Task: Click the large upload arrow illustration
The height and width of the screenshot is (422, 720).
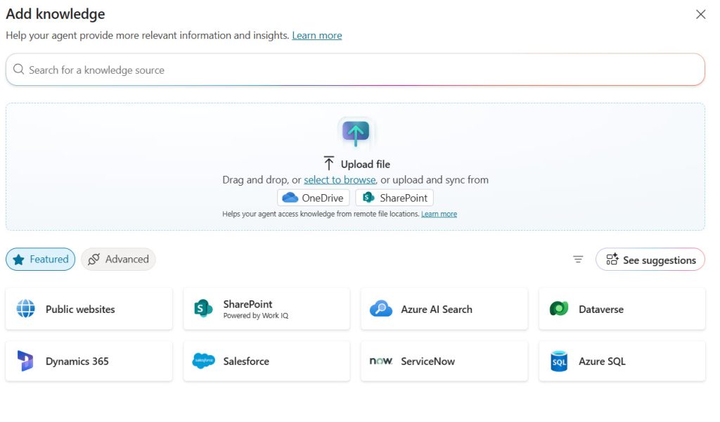Action: point(355,133)
